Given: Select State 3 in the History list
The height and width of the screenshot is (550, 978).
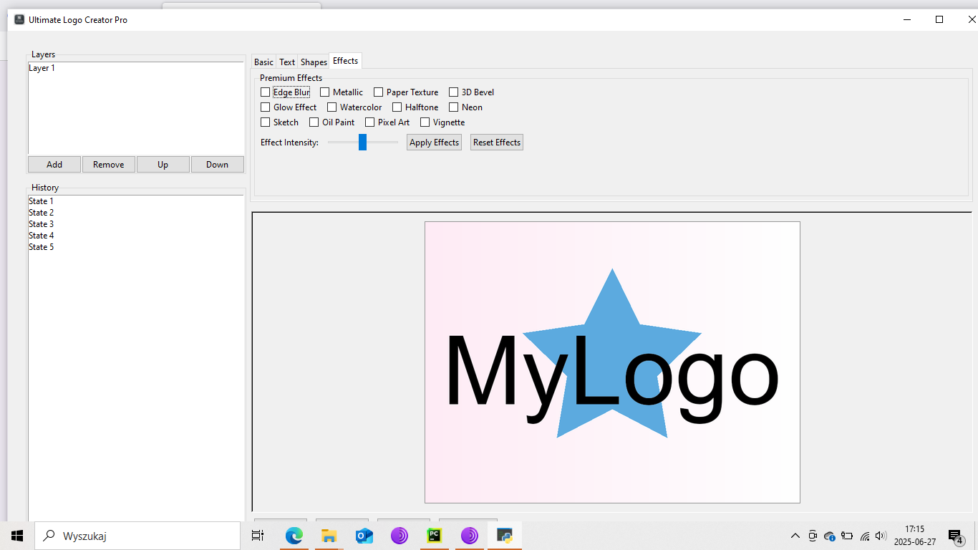Looking at the screenshot, I should 41,223.
